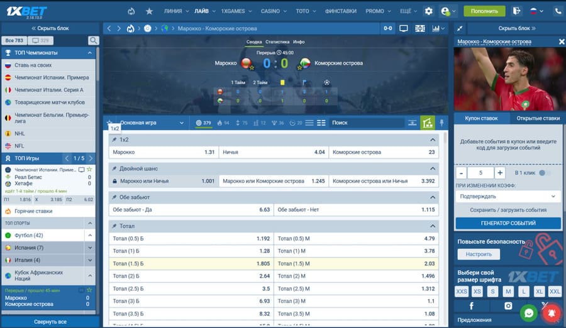Favorite Коморские острова team with its star

pyautogui.click(x=299, y=68)
